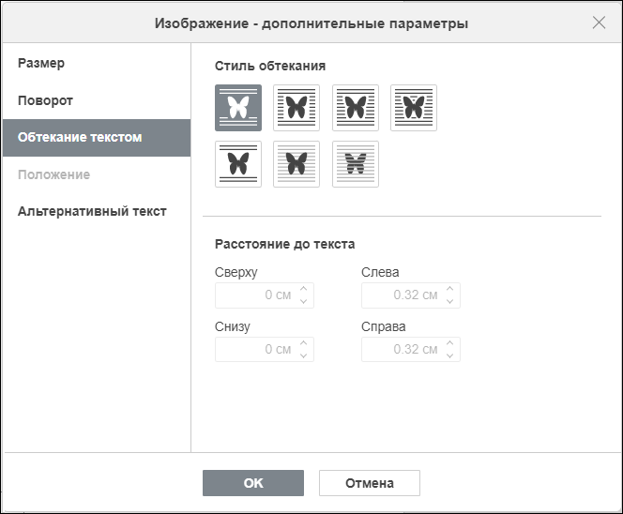
Task: Open the Альтернативный текст tab
Action: pyautogui.click(x=97, y=211)
